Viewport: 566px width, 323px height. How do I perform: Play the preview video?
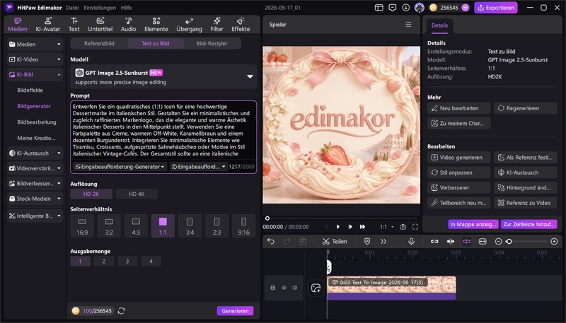(338, 227)
